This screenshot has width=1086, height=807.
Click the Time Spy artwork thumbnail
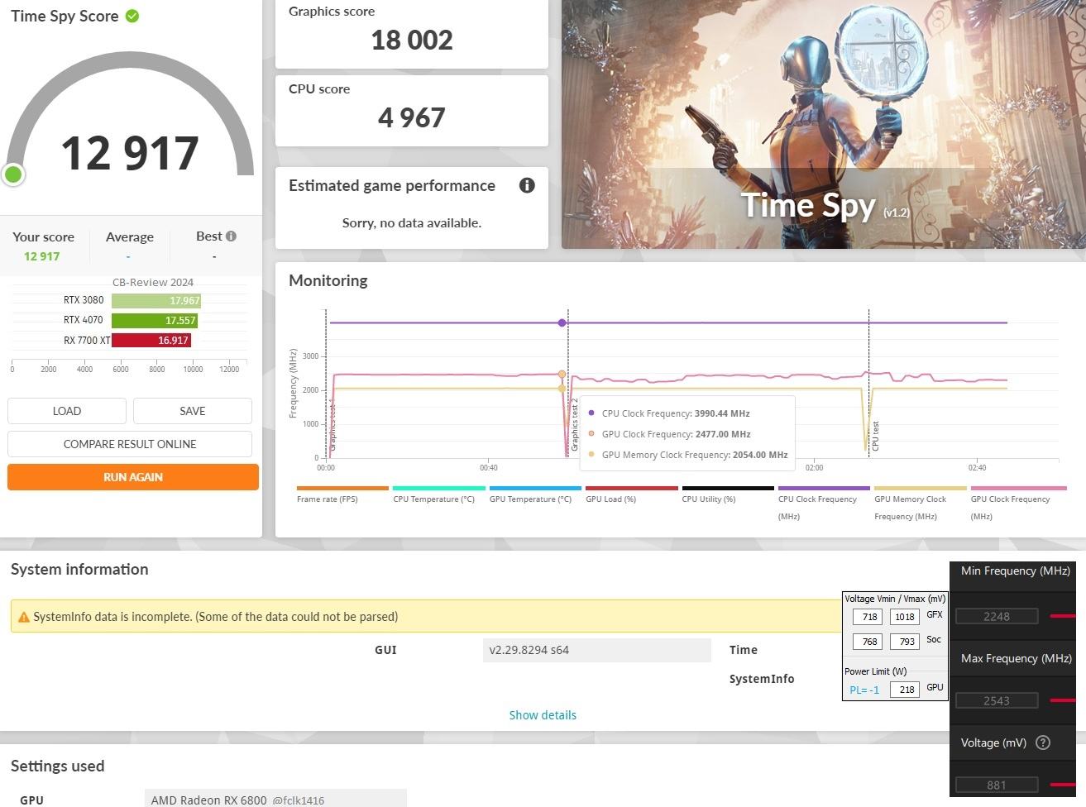[x=824, y=124]
